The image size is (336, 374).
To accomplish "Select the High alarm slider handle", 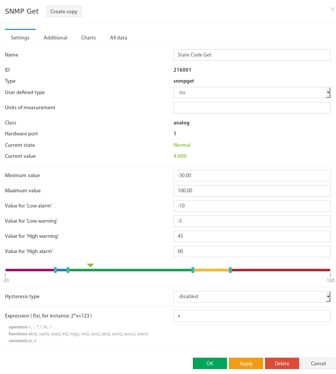I will (230, 270).
